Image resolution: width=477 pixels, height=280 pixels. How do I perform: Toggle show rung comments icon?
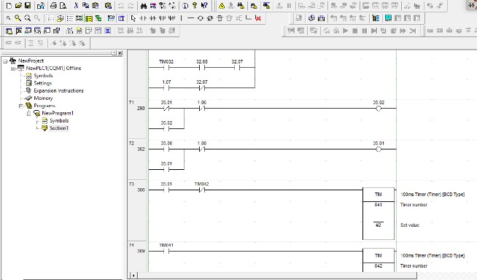60,18
